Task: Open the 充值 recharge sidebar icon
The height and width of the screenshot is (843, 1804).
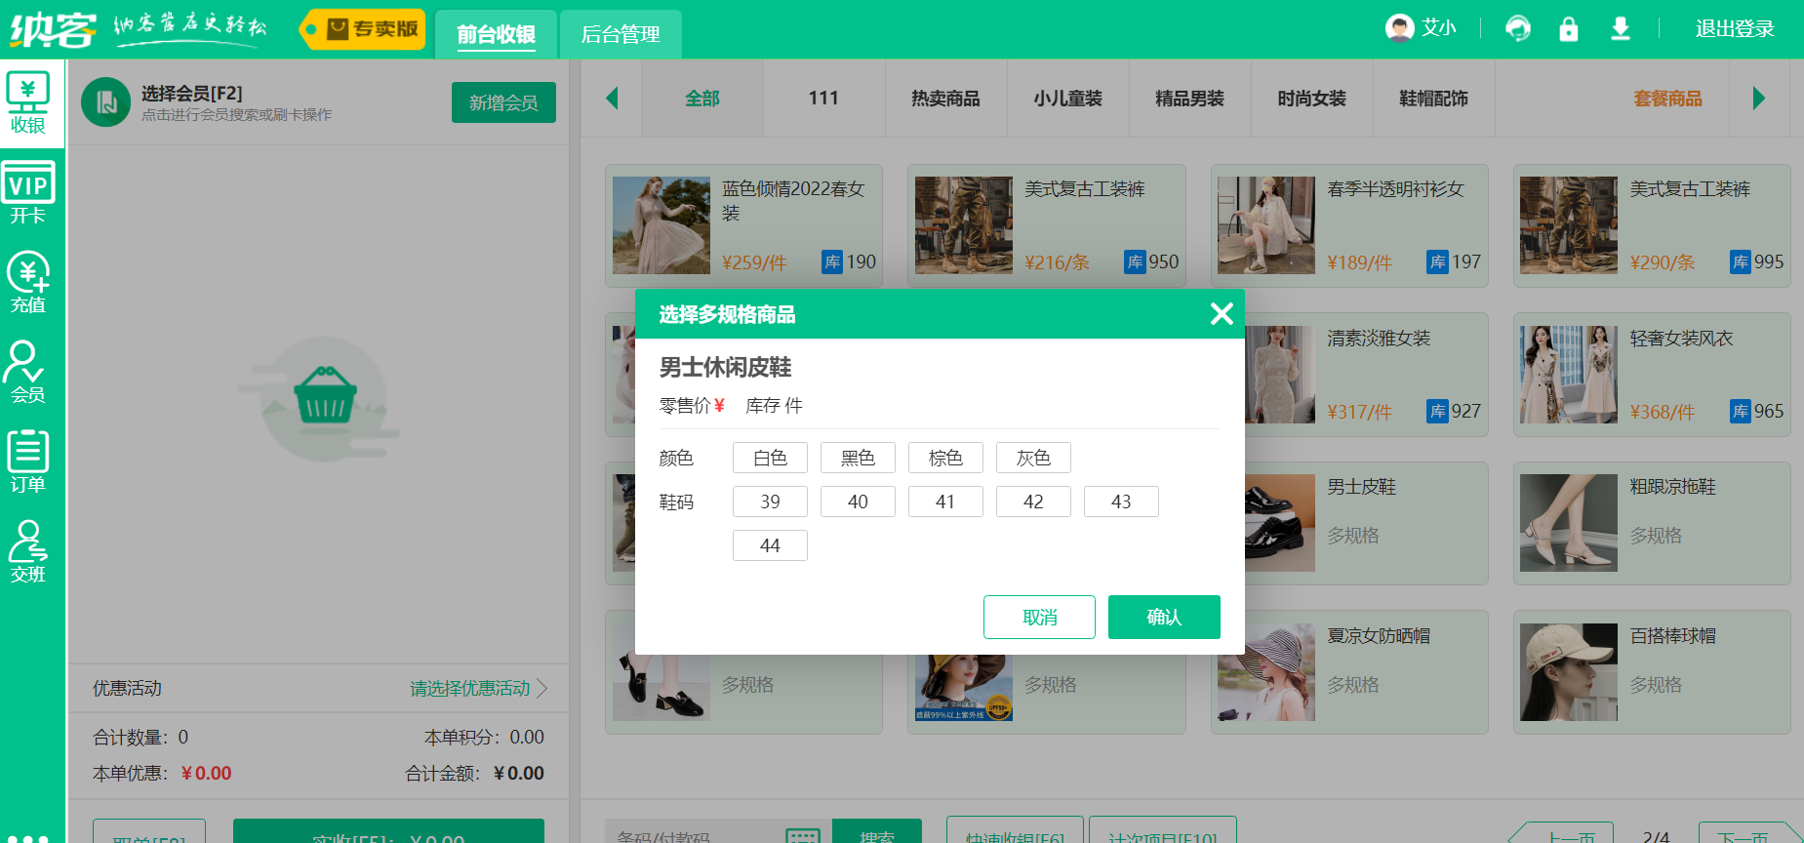Action: [28, 283]
